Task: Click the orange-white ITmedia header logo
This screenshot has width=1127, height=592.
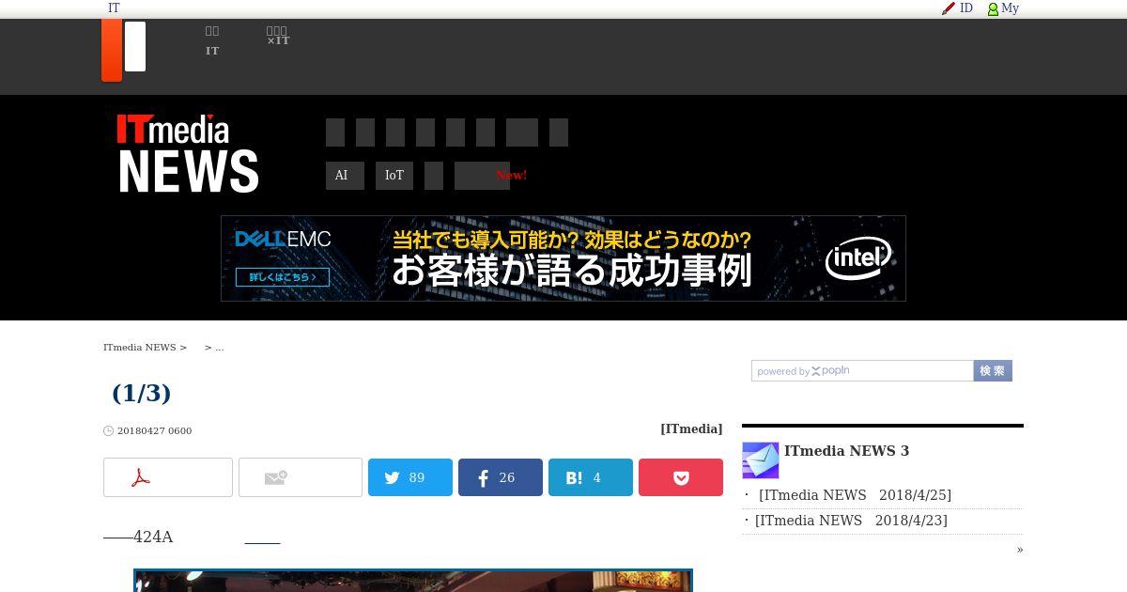Action: 124,50
